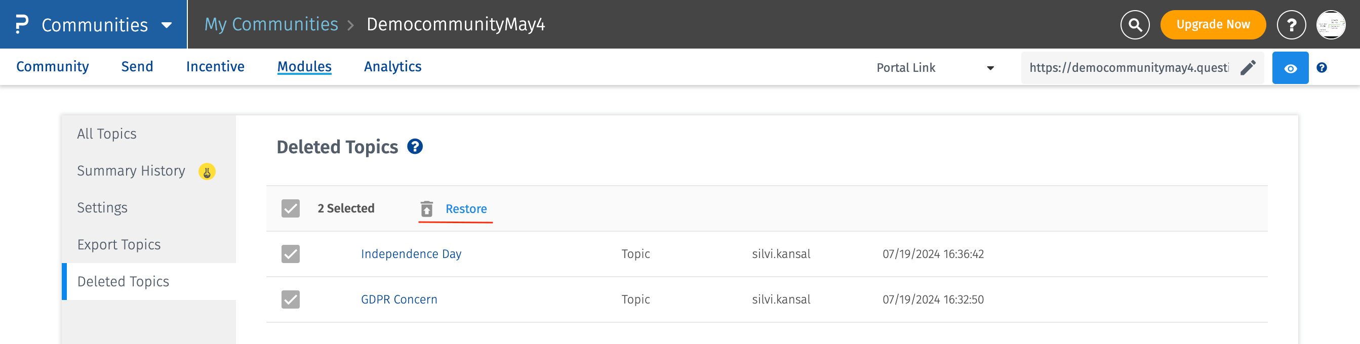Image resolution: width=1360 pixels, height=344 pixels.
Task: Click the top bar help question mark
Action: coord(1291,25)
